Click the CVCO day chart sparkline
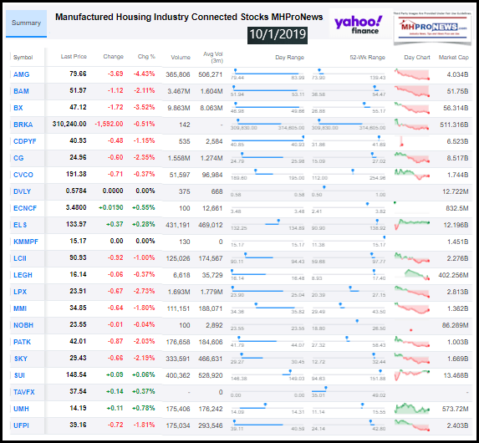 pos(412,175)
